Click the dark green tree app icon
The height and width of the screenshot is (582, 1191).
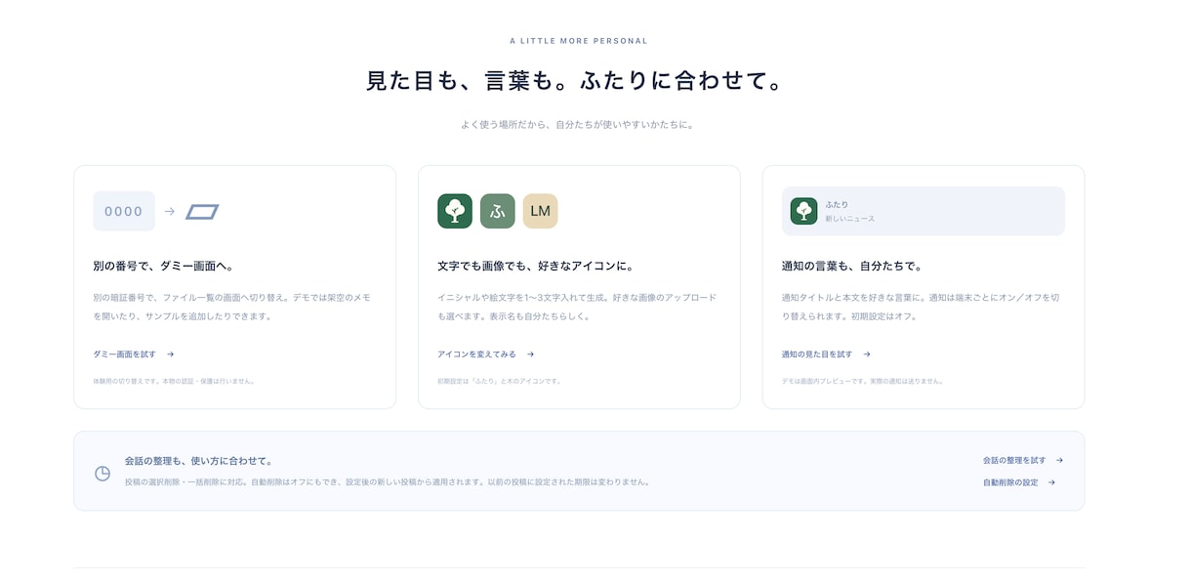[455, 211]
